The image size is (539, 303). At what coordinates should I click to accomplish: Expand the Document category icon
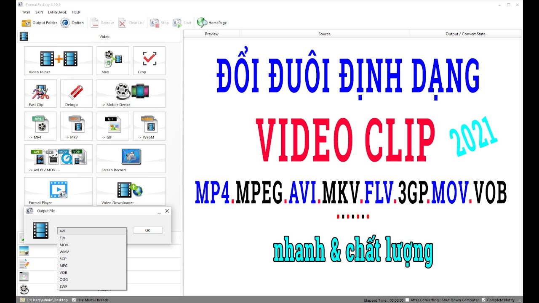point(24,264)
